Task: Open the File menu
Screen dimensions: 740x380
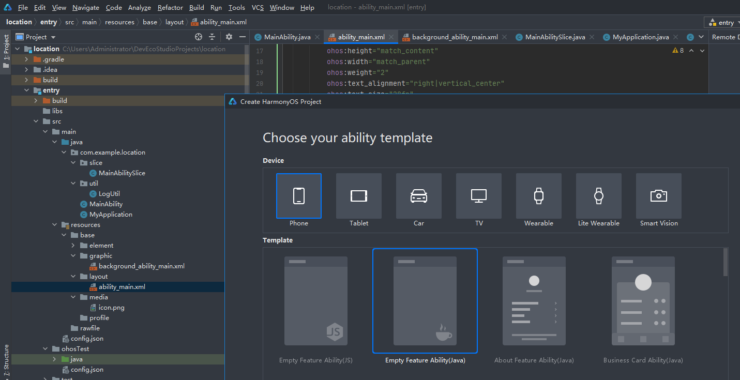Action: tap(23, 7)
